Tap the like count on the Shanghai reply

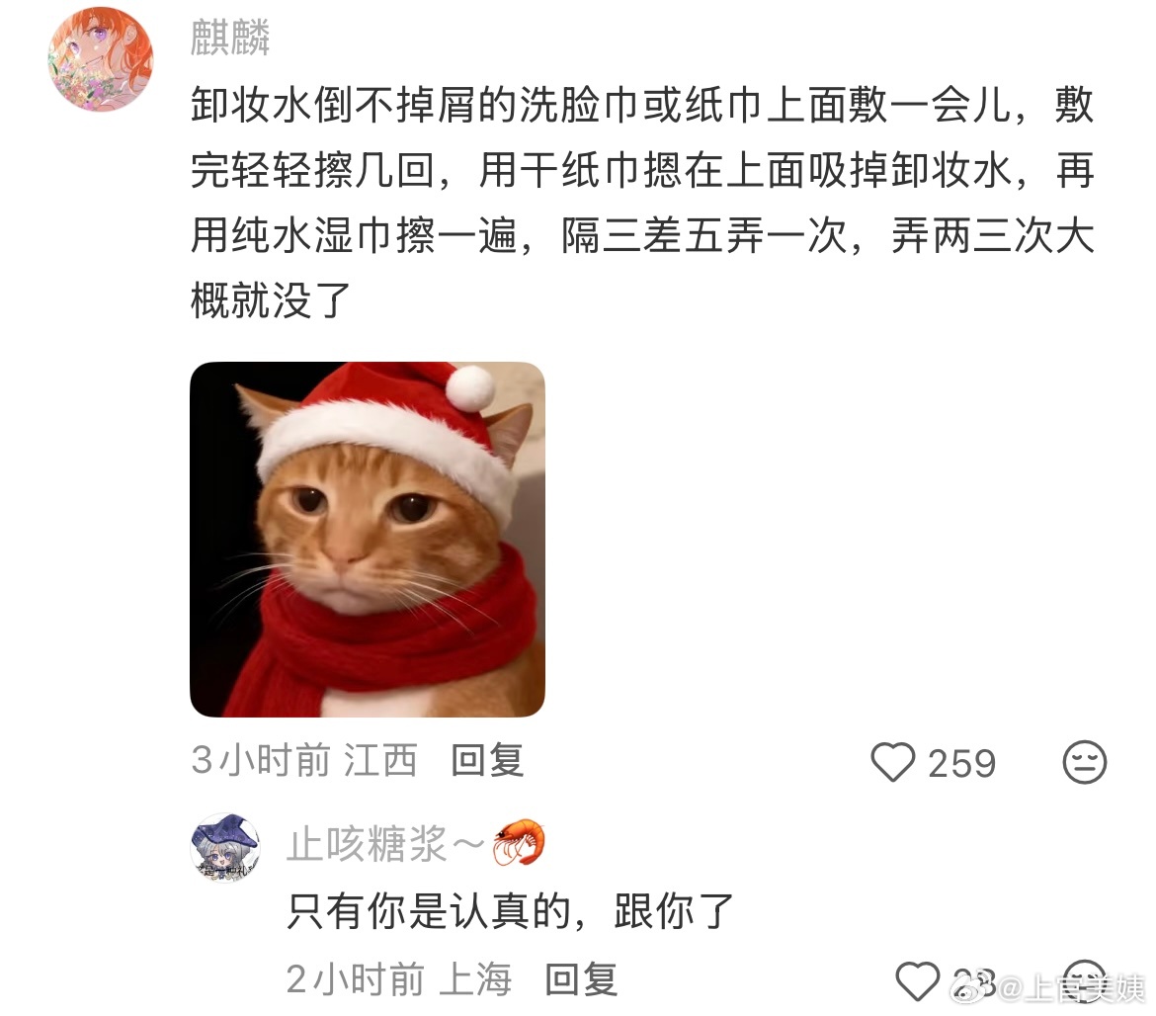tap(973, 982)
